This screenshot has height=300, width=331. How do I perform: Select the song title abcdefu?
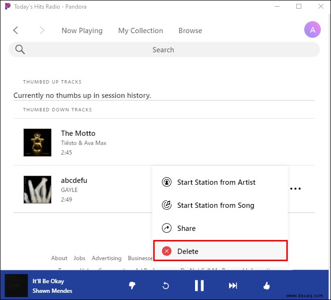[74, 180]
